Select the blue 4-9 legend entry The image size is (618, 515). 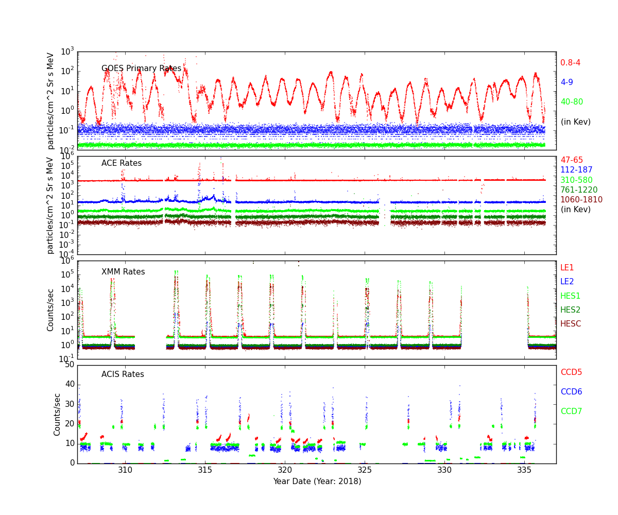coord(566,82)
